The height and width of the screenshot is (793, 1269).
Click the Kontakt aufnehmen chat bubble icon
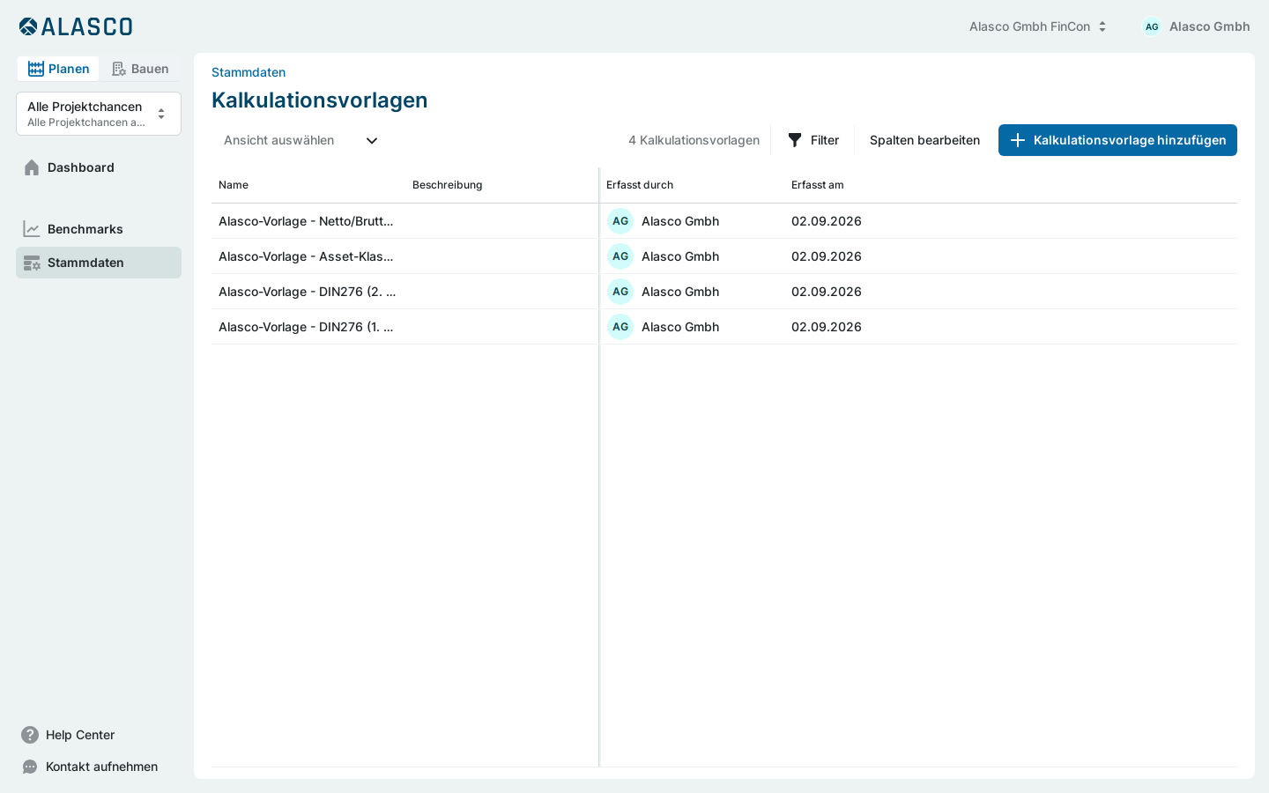pyautogui.click(x=30, y=767)
